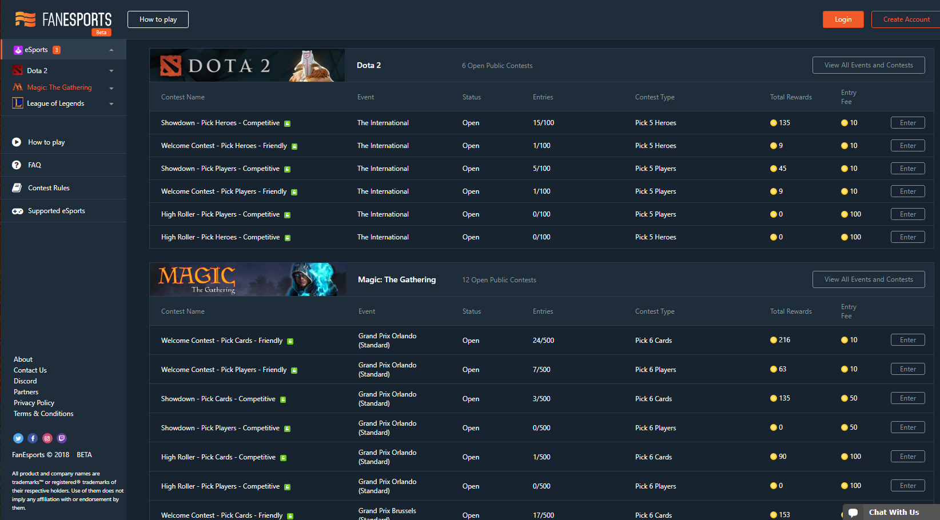Image resolution: width=940 pixels, height=520 pixels.
Task: Click '24/500' entries value
Action: (543, 341)
